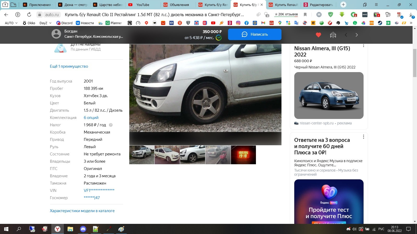Open nissan-center-spb.ru advertiser link
Screen dimensions: 417x234
pyautogui.click(x=316, y=123)
